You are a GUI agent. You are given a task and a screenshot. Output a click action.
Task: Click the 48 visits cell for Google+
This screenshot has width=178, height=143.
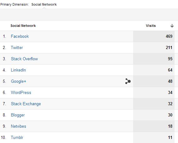click(x=154, y=81)
